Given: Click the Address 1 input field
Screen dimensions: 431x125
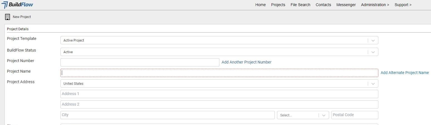Looking at the screenshot, I should (219, 94).
